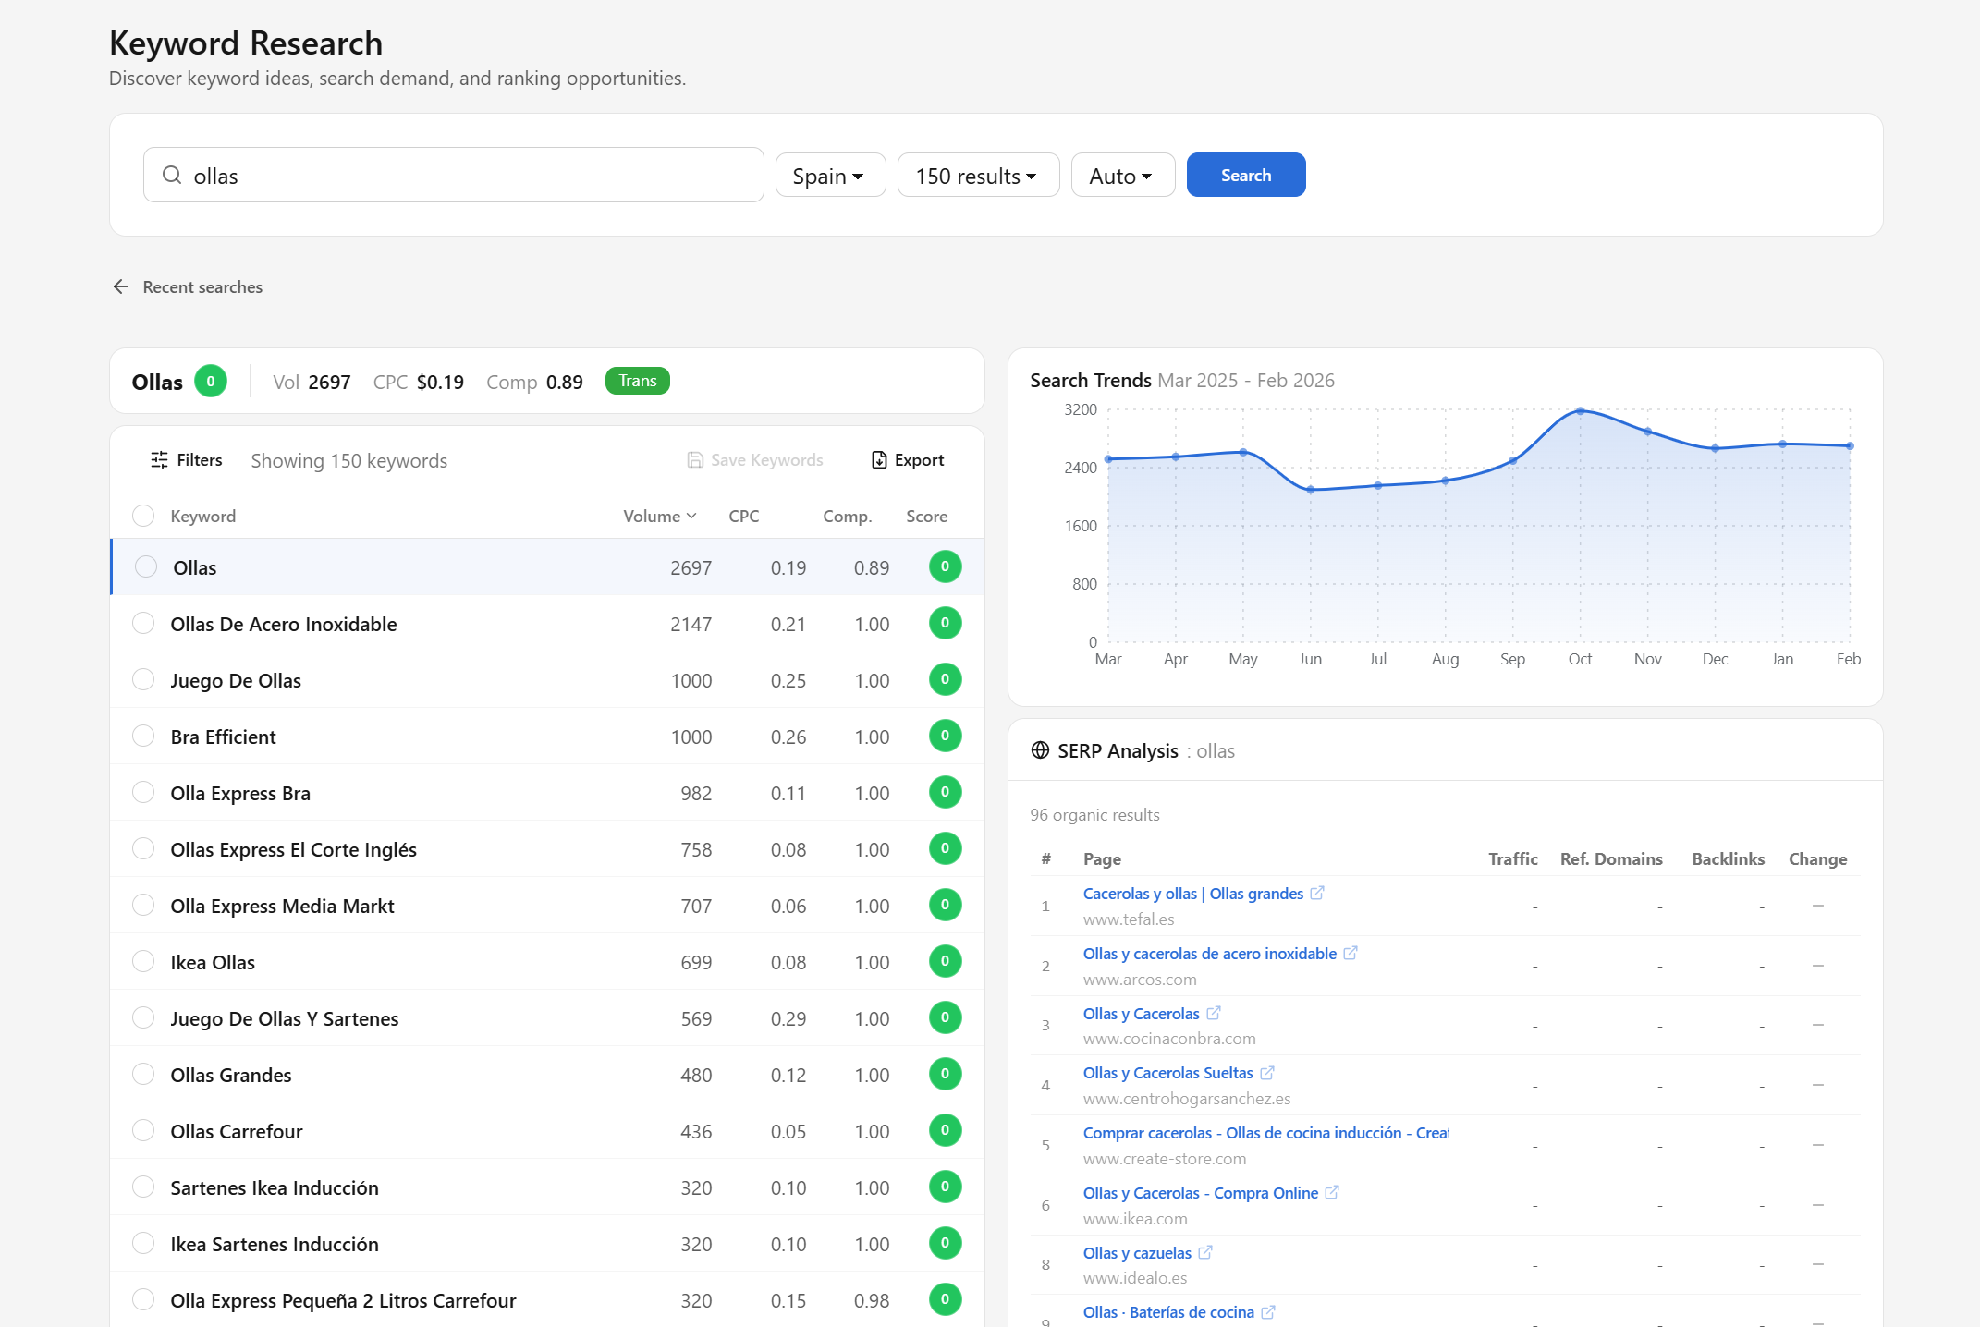Open external link icon for tefal.es result
The width and height of the screenshot is (1980, 1327).
coord(1317,893)
